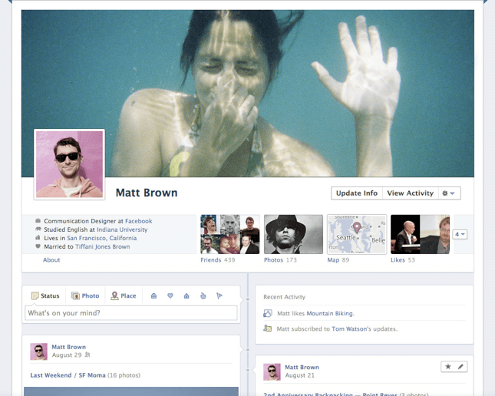Click the Recent Activity heading
495x396 pixels.
click(x=285, y=297)
